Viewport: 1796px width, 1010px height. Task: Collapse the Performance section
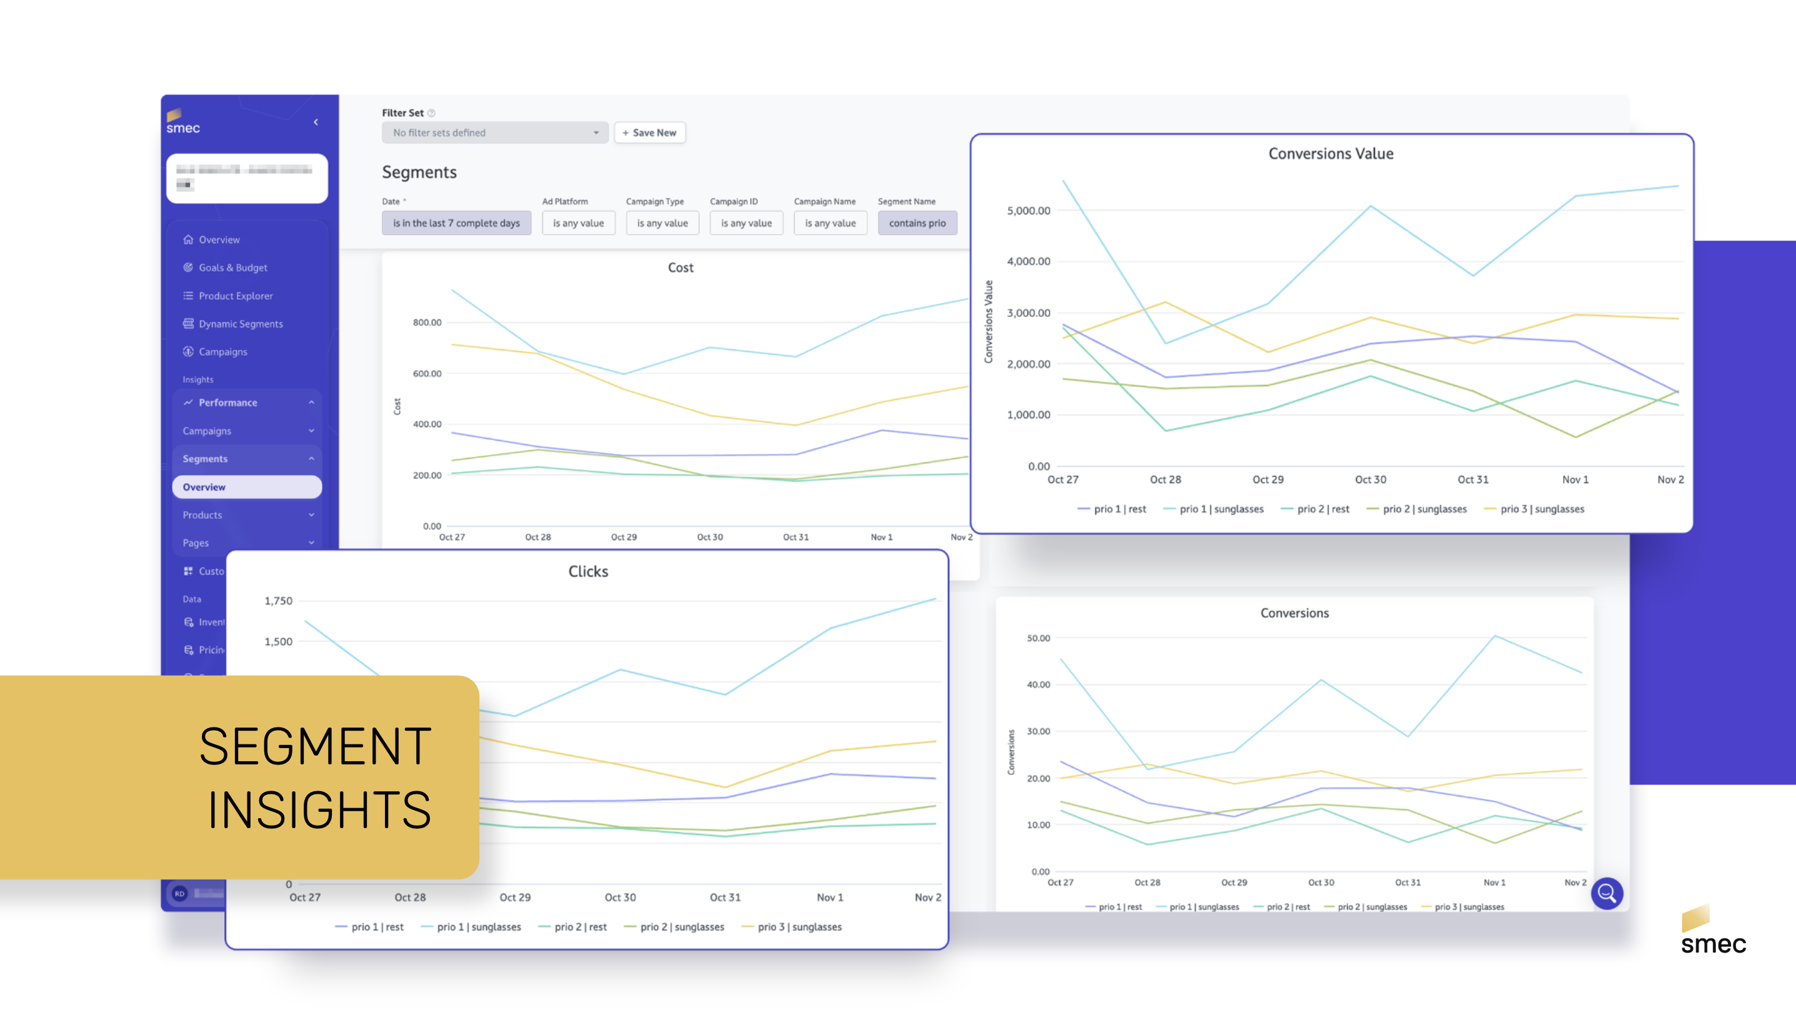tap(311, 402)
